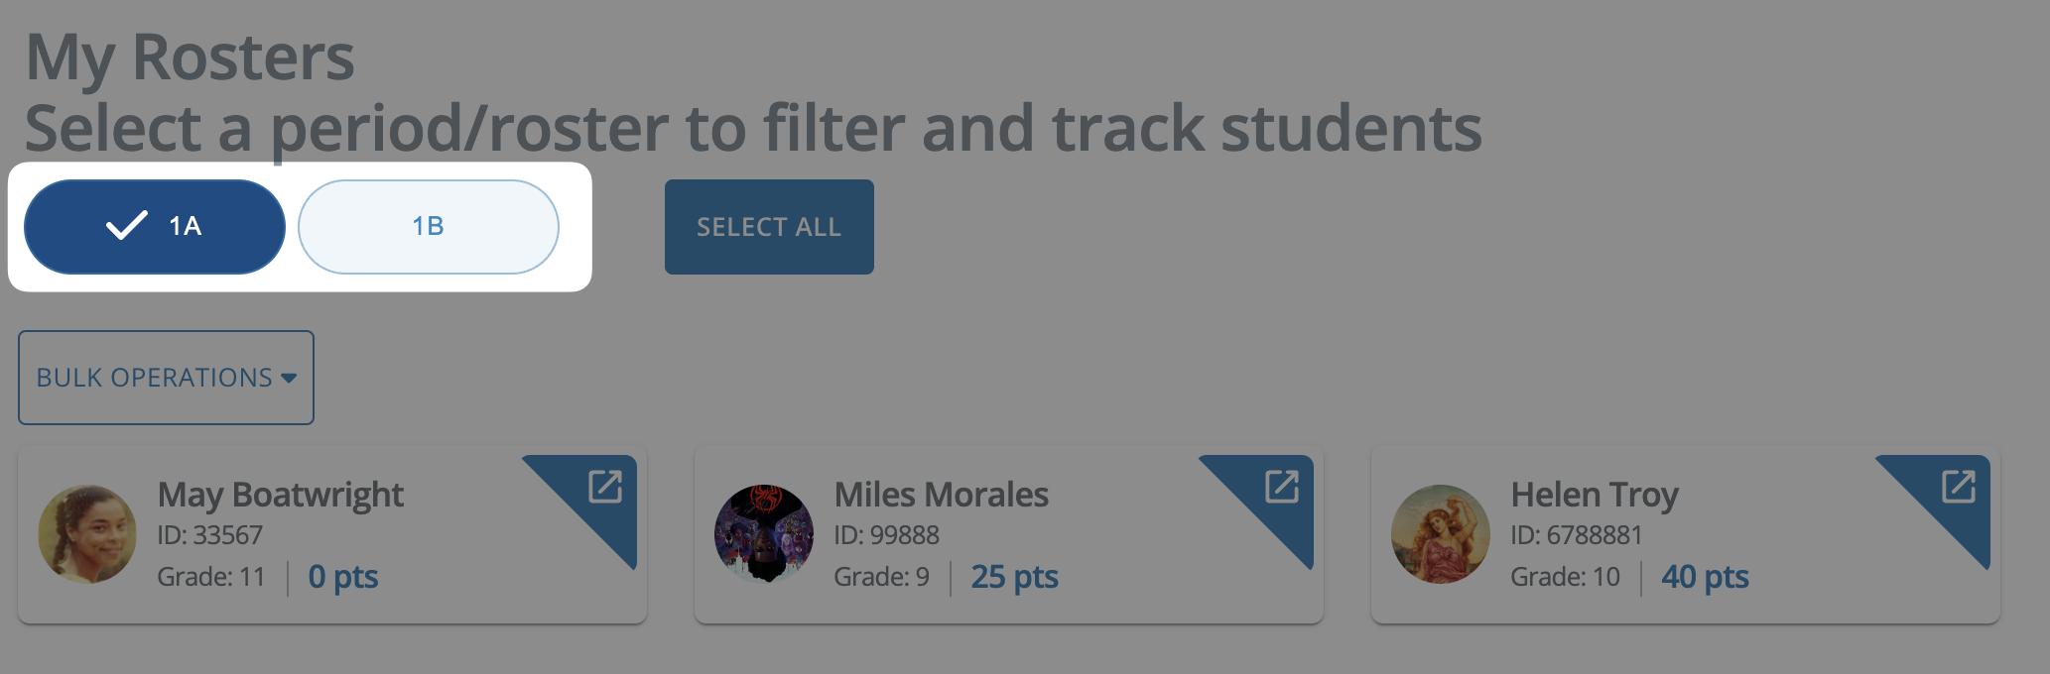Screen dimensions: 2050x674
Task: Select Miles Morales' student card ID line
Action: (x=886, y=535)
